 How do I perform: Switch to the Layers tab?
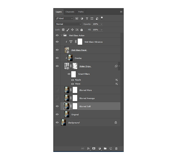coord(59,12)
